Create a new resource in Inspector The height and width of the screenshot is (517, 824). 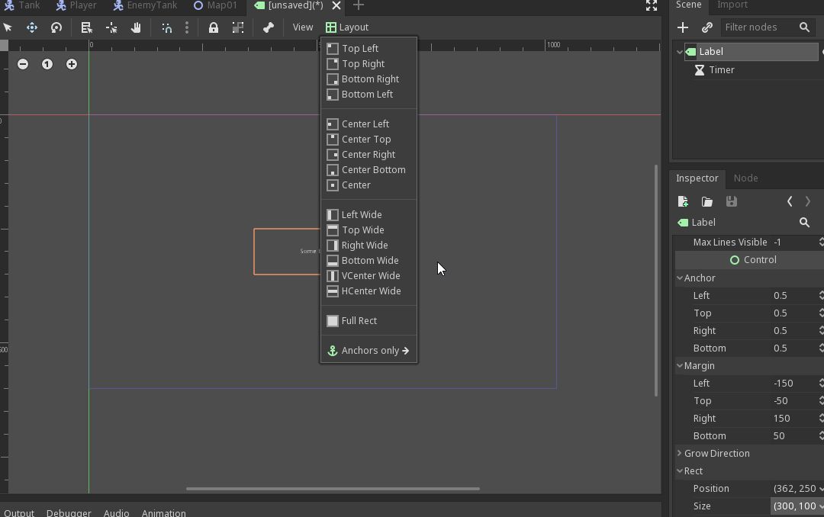tap(683, 202)
